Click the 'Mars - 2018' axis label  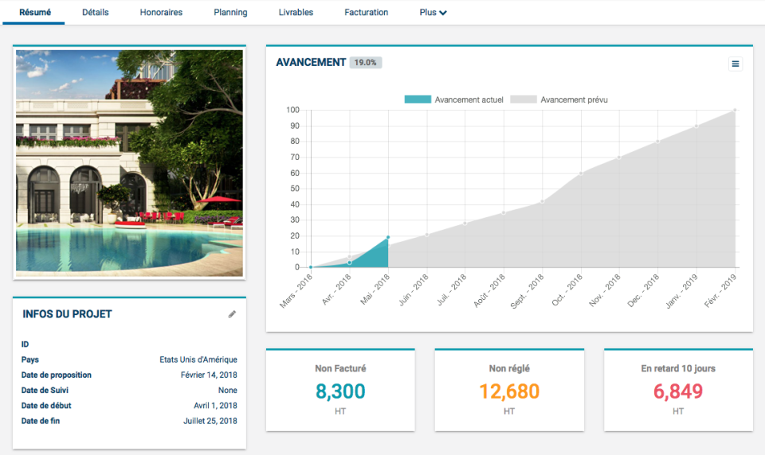pyautogui.click(x=296, y=291)
